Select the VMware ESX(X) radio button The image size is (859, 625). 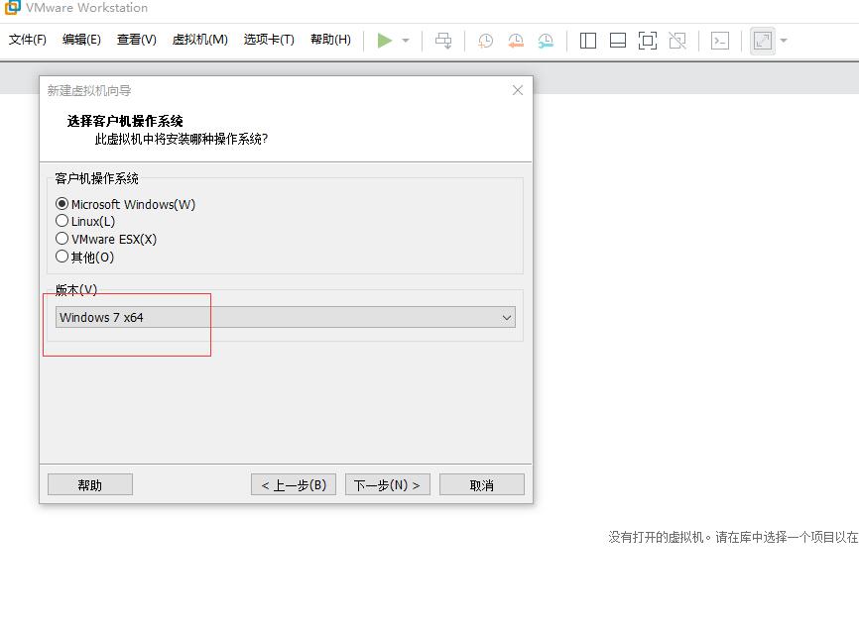pos(61,239)
